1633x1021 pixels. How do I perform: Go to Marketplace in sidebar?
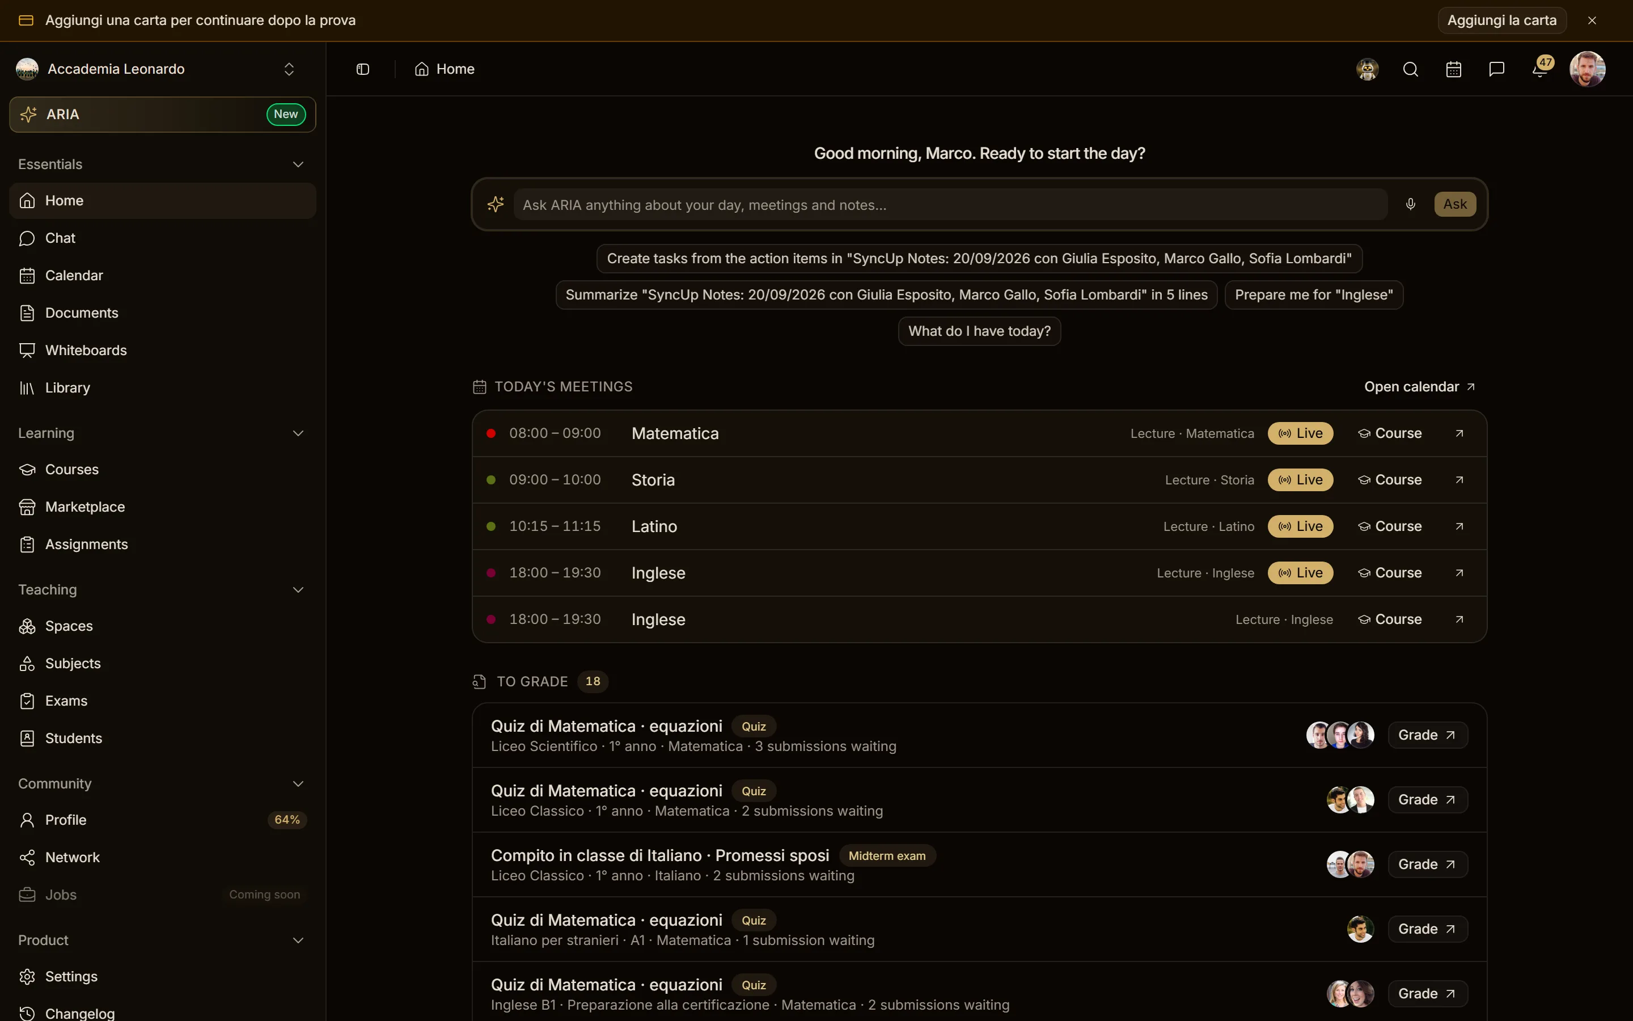click(x=163, y=507)
